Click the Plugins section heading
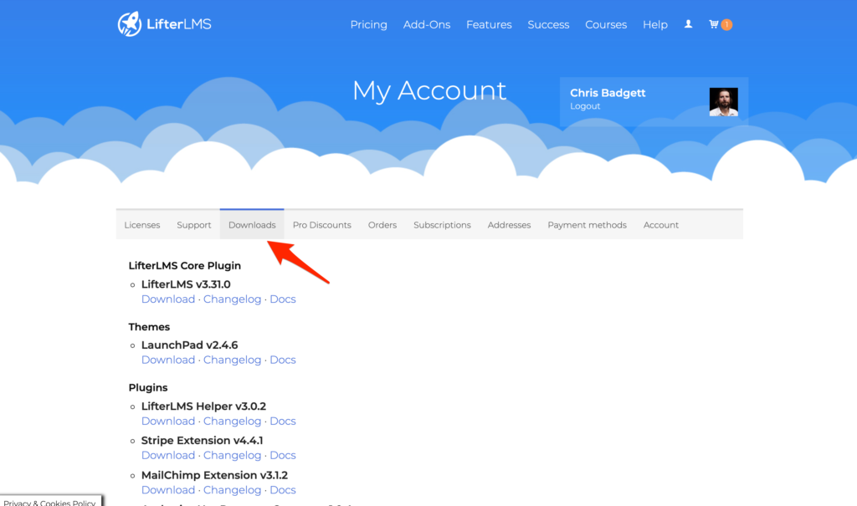Image resolution: width=857 pixels, height=506 pixels. [148, 387]
